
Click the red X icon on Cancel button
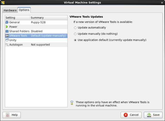tap(126, 115)
